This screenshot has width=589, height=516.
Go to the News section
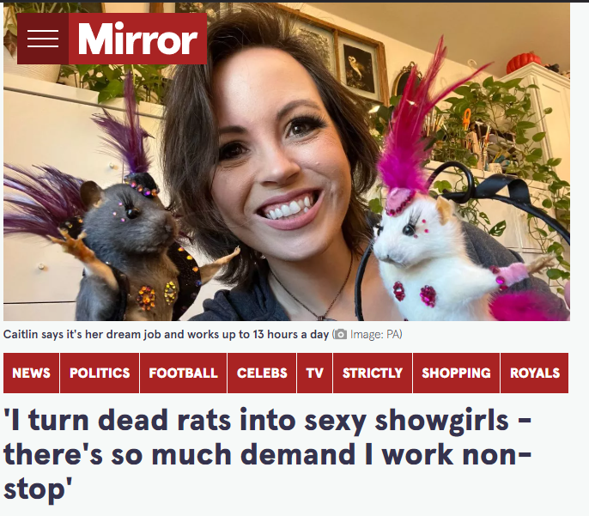pos(31,373)
